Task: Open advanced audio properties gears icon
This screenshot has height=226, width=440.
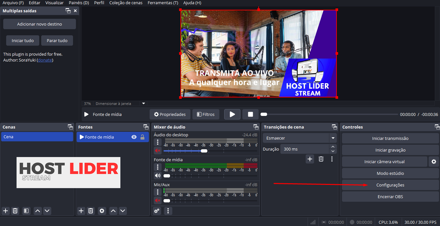Action: click(x=157, y=211)
